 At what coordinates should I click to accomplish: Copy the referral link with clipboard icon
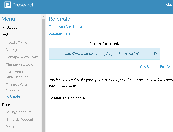click(155, 54)
